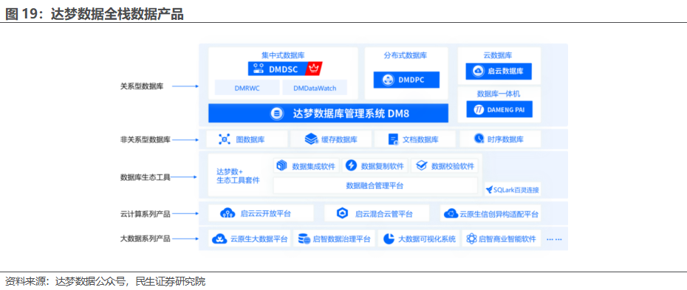The image size is (687, 290).
Task: Click the 文档数据库 document icon
Action: point(393,139)
